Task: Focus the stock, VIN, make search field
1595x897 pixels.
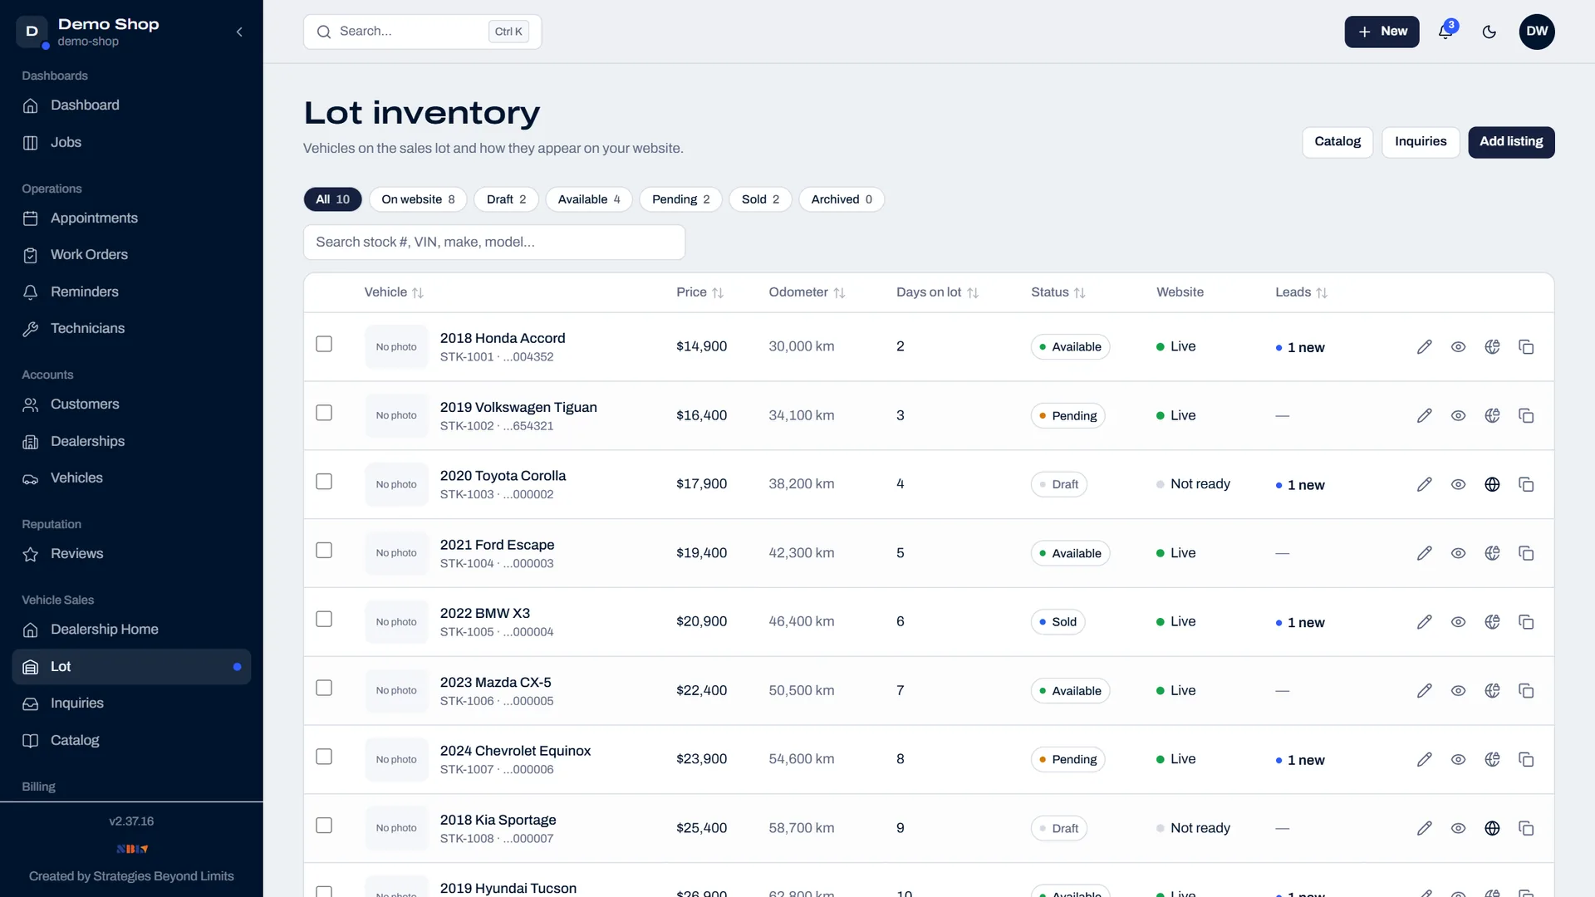Action: click(494, 243)
